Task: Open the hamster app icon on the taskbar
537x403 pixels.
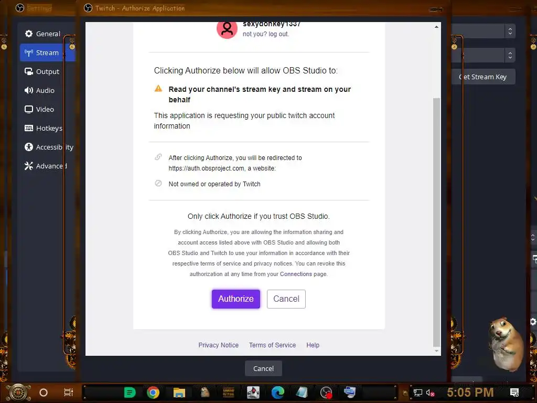Action: point(205,392)
